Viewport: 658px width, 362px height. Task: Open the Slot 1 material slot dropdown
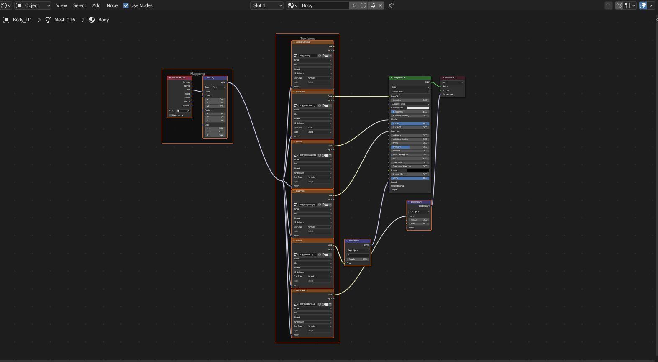[267, 5]
